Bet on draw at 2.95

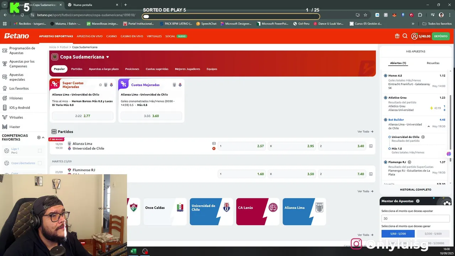coord(292,146)
